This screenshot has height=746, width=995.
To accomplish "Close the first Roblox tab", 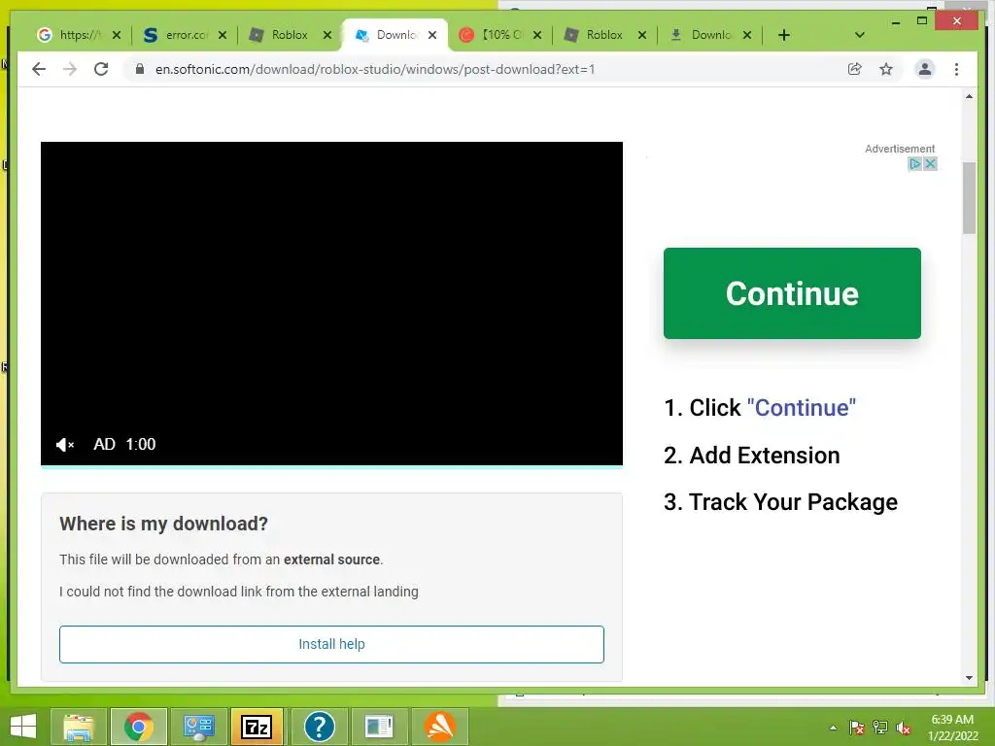I will click(327, 35).
